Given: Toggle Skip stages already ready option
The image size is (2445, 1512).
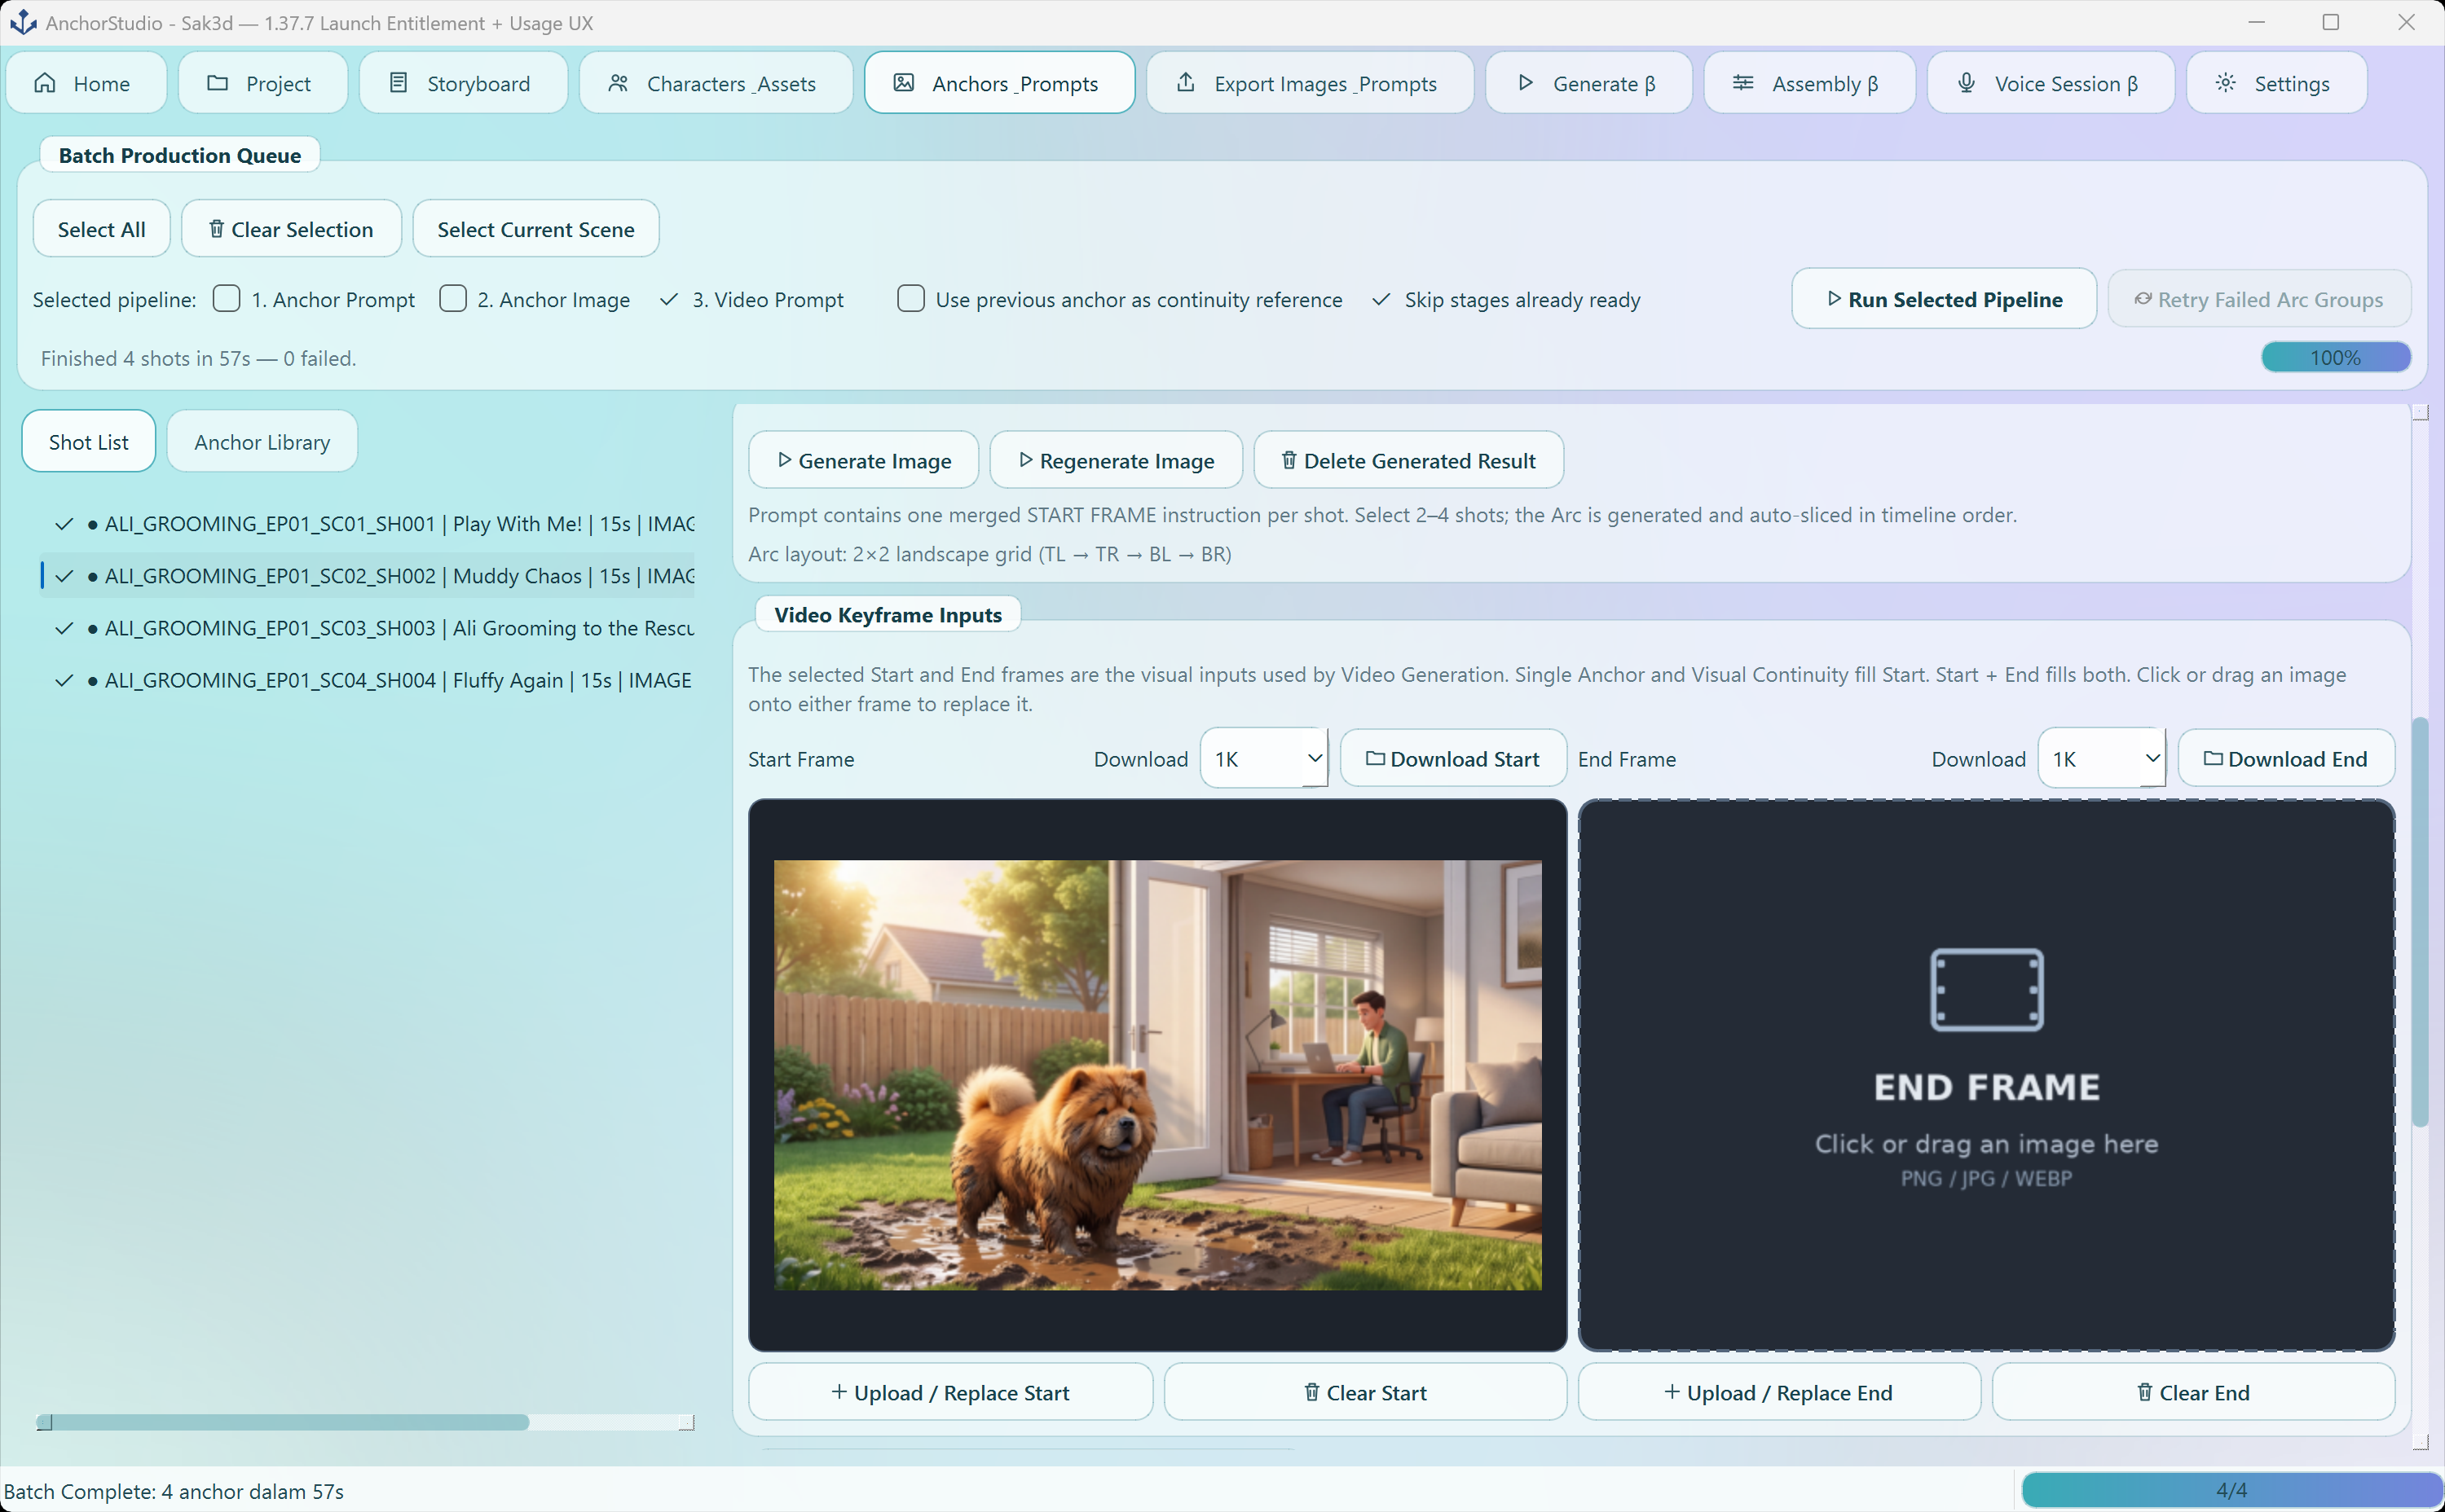Looking at the screenshot, I should (1381, 299).
